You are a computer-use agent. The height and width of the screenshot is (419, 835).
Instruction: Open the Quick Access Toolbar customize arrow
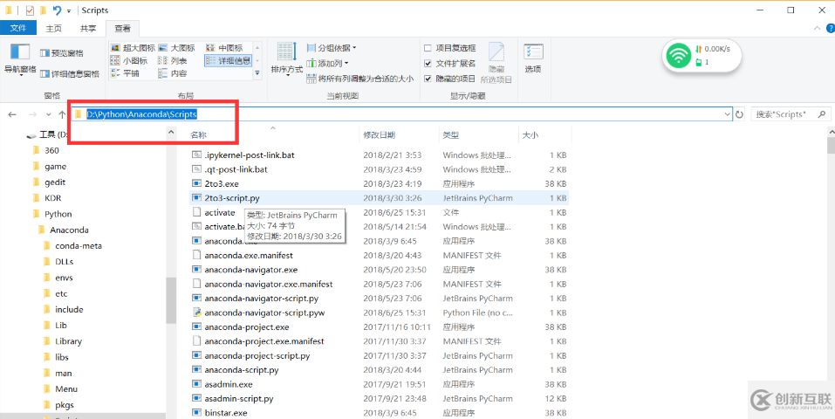[69, 10]
